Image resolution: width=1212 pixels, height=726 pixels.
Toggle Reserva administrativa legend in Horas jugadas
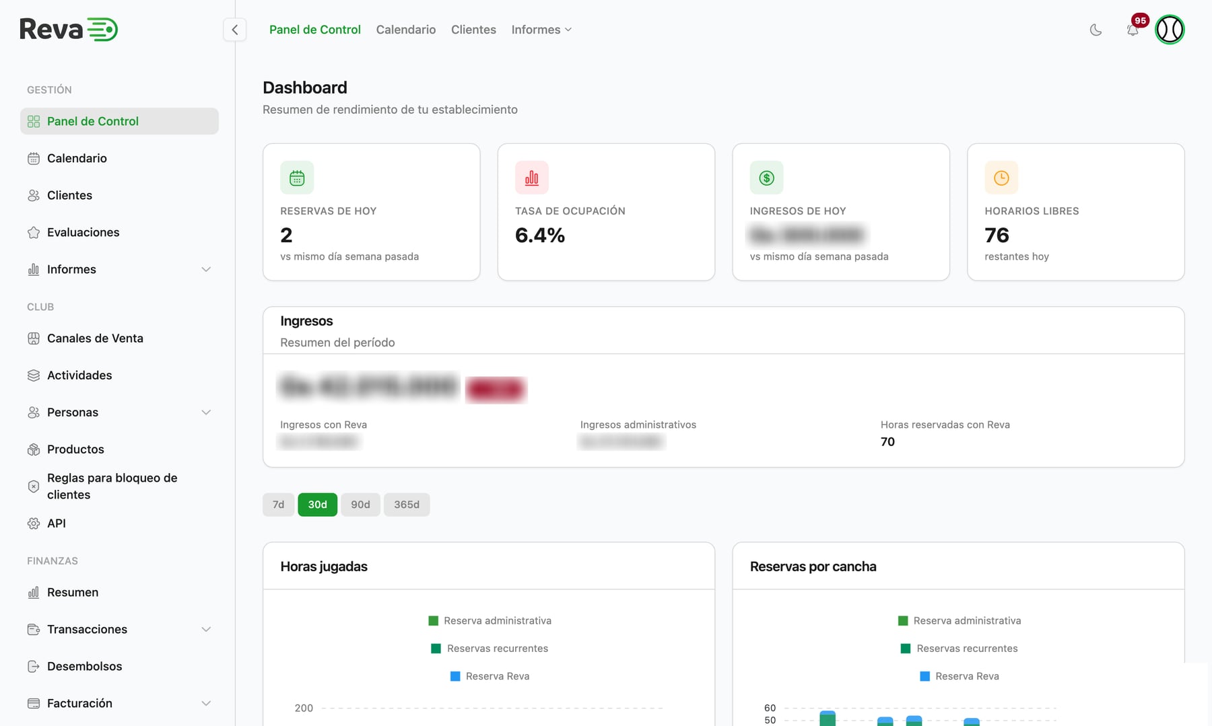(x=490, y=621)
